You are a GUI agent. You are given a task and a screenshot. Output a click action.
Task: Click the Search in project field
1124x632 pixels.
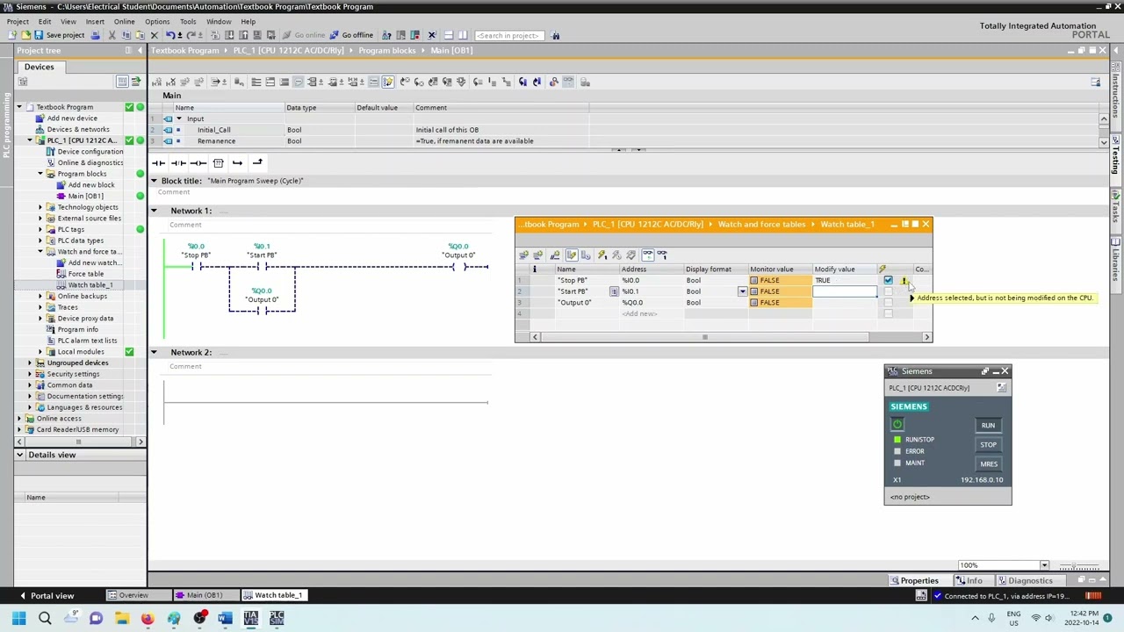click(508, 35)
